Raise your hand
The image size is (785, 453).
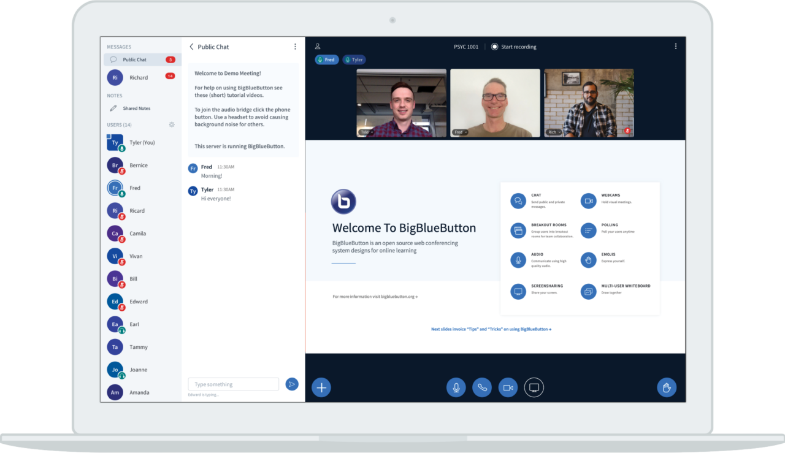point(667,387)
